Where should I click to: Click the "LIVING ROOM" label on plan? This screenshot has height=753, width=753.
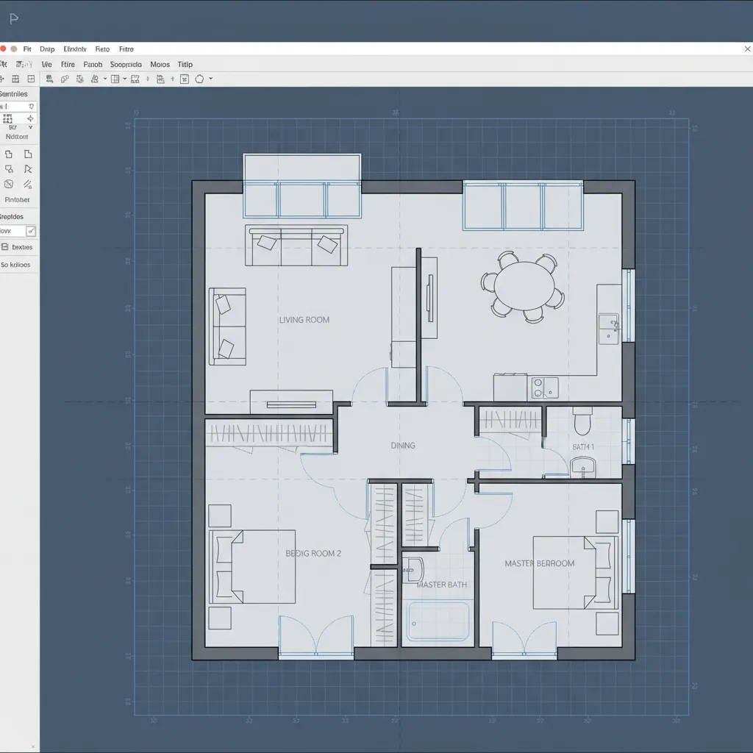tap(304, 320)
